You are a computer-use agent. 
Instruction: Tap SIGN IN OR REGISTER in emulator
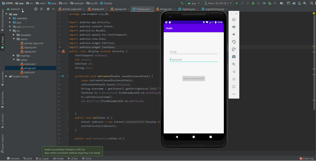point(194,79)
